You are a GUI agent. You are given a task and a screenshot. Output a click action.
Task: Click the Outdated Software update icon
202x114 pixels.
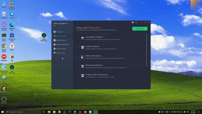83,47
